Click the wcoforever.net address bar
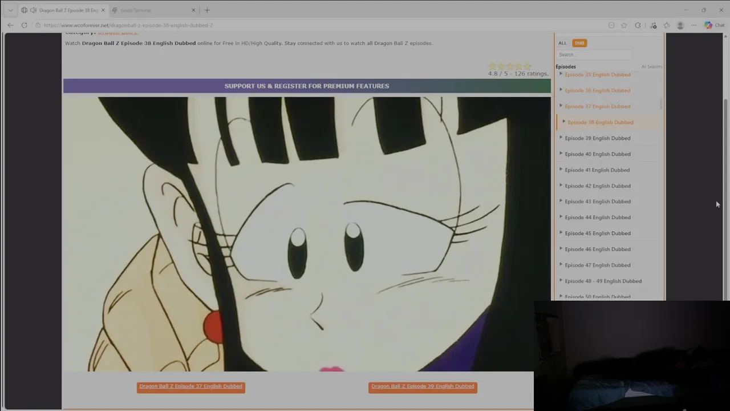 click(x=319, y=25)
